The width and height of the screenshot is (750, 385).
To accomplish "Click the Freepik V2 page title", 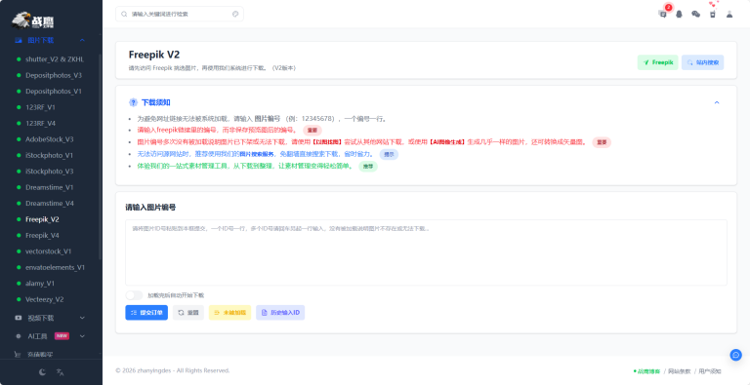I will tap(154, 55).
